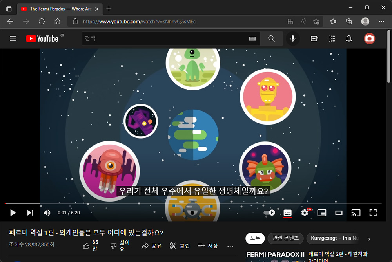
Task: Save the video with 저장 button
Action: click(207, 246)
